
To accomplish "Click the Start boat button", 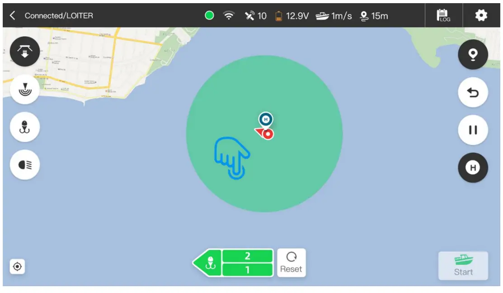I will (x=463, y=266).
